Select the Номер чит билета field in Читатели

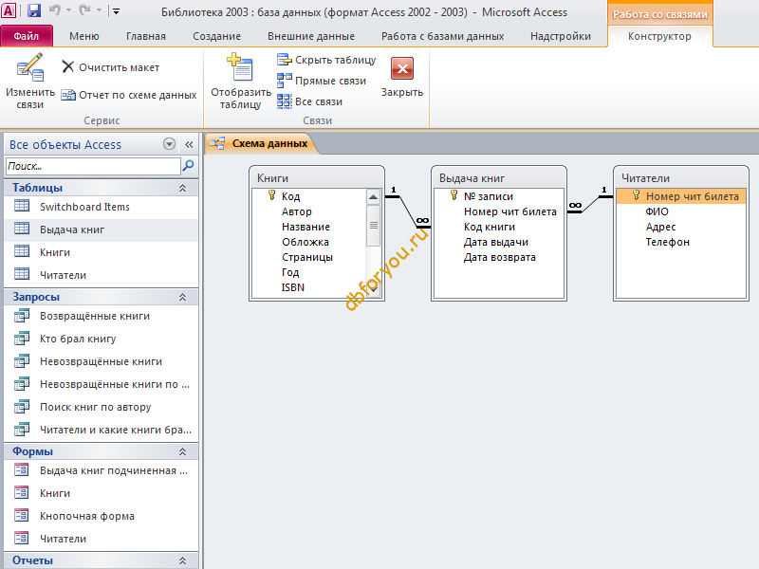coord(681,196)
